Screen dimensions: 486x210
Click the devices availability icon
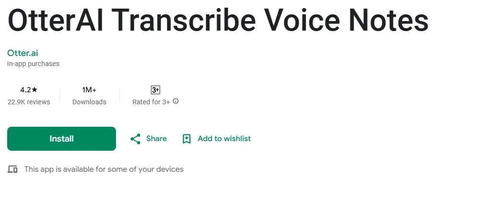12,169
